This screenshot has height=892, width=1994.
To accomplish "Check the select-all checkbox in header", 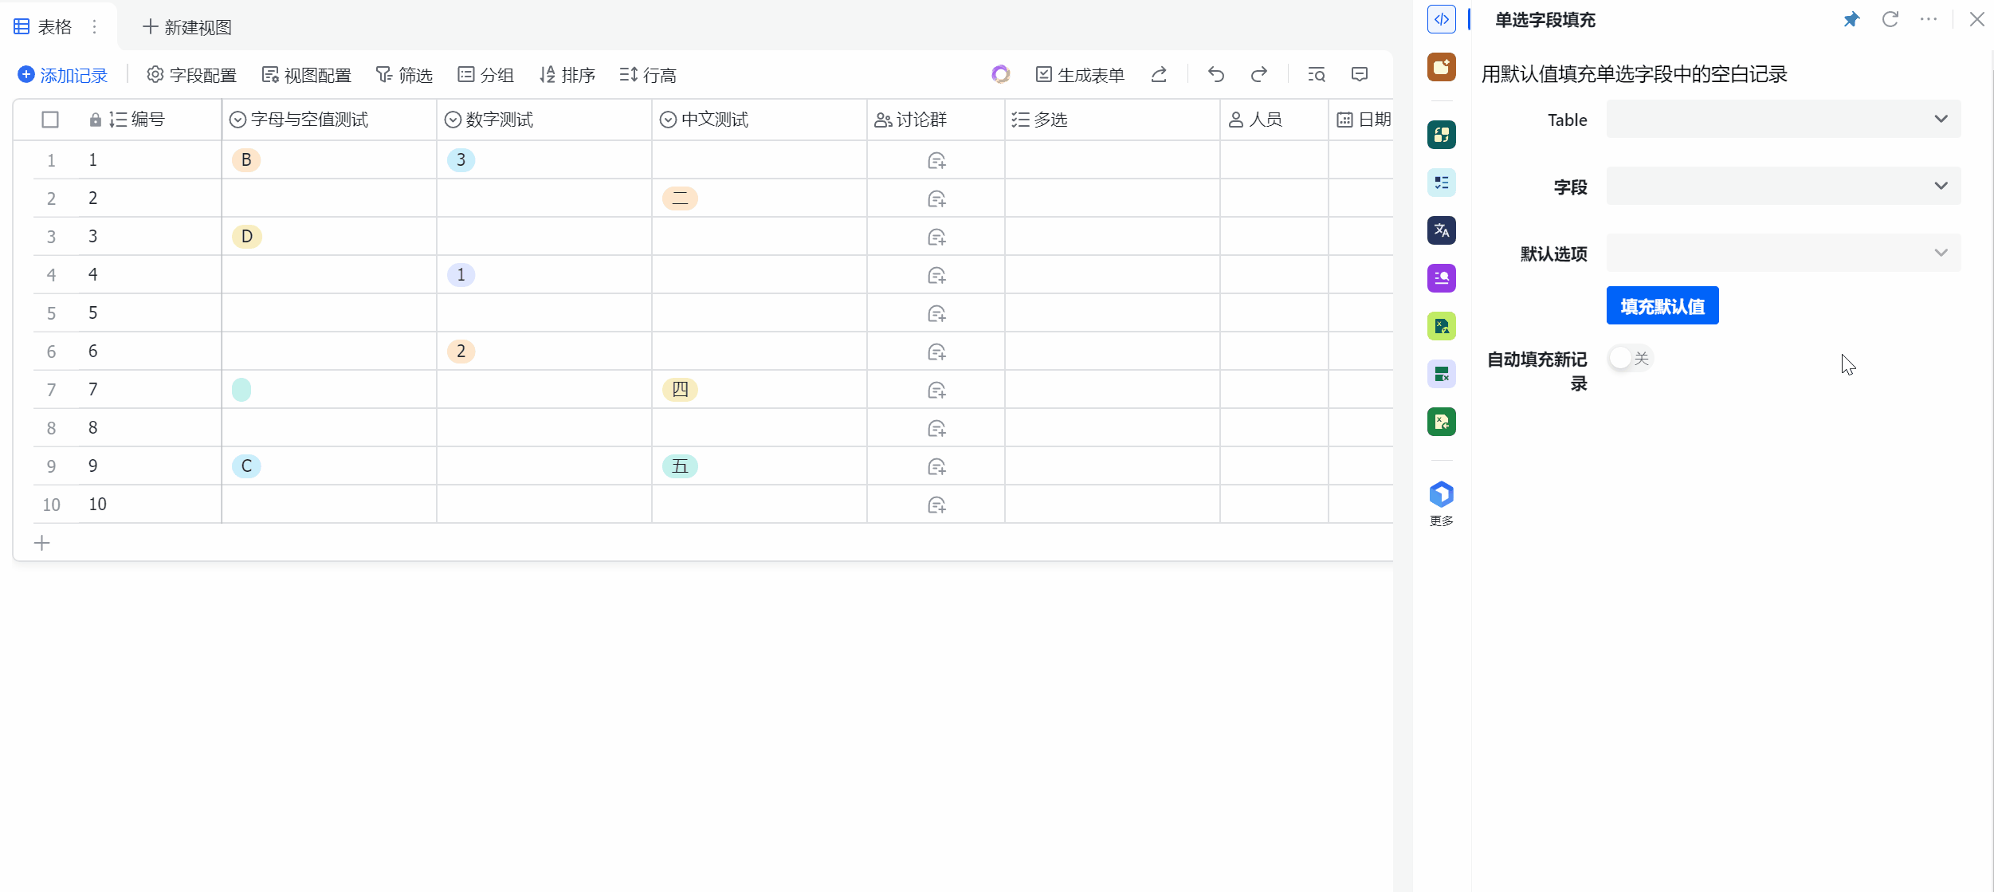I will pos(50,120).
